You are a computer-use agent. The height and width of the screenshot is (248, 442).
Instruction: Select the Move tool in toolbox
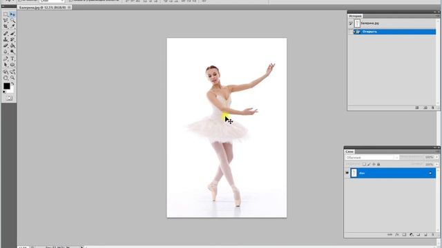(x=12, y=14)
